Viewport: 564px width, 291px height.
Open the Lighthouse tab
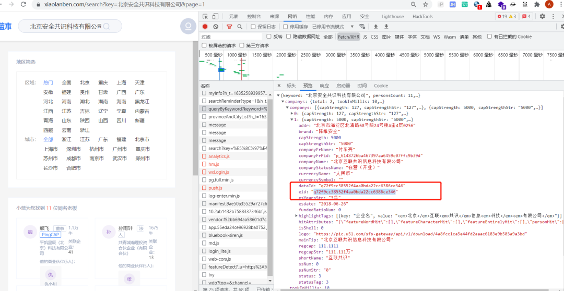click(392, 17)
